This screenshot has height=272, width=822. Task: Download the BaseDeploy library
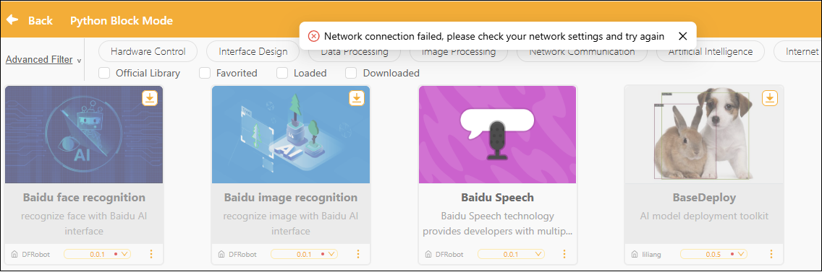[770, 98]
